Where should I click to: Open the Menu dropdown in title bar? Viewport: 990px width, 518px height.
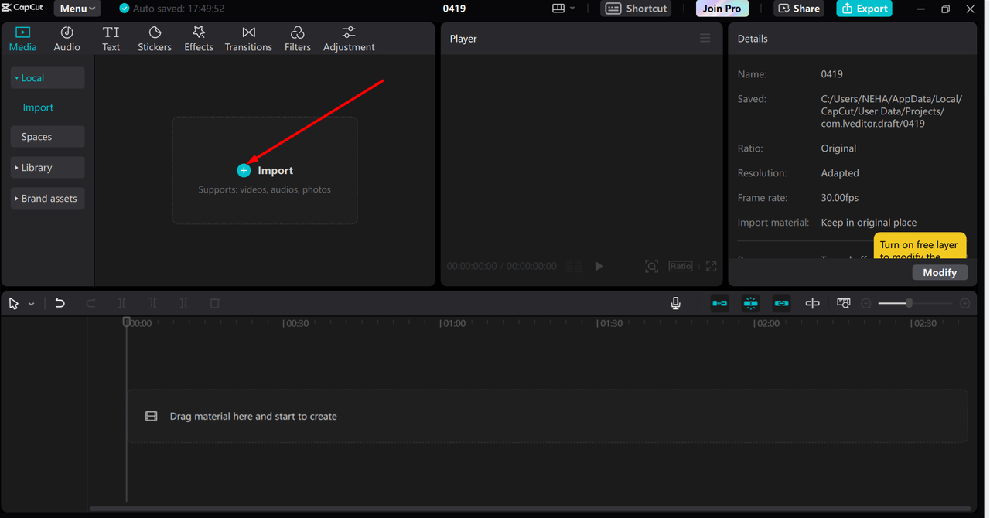(x=77, y=9)
